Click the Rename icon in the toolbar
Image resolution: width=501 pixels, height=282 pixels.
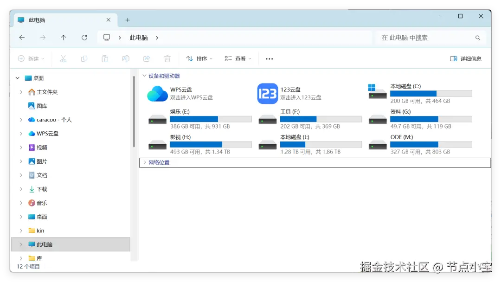(x=125, y=58)
